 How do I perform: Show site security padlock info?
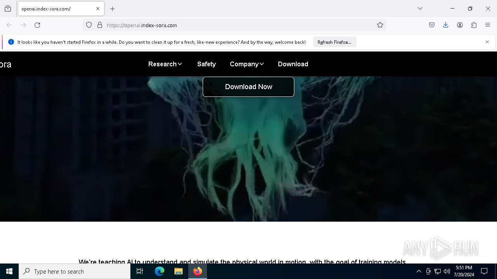pos(100,25)
